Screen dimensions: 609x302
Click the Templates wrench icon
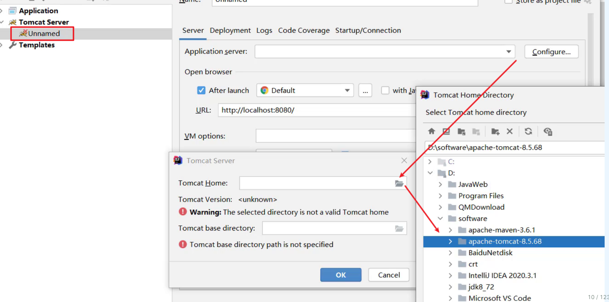pyautogui.click(x=13, y=45)
